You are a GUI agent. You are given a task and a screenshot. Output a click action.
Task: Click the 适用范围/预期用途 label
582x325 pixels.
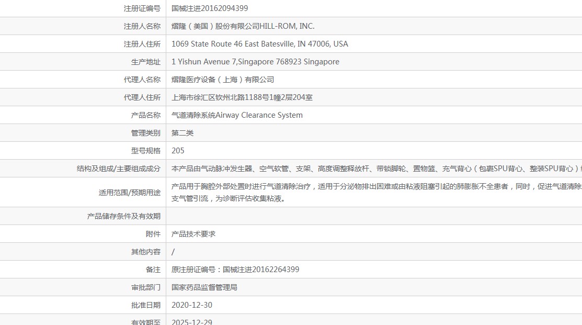tap(129, 193)
